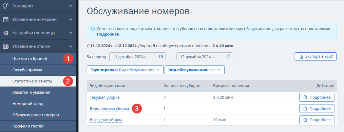Expand the Помощник menu chevron
Viewport: 344px width, 132px height.
(x=71, y=6)
